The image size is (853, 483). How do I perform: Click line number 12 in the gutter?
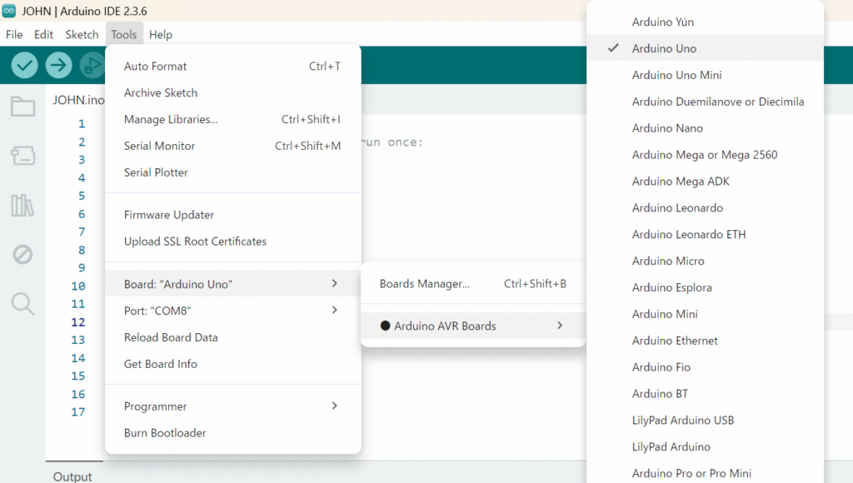[77, 322]
